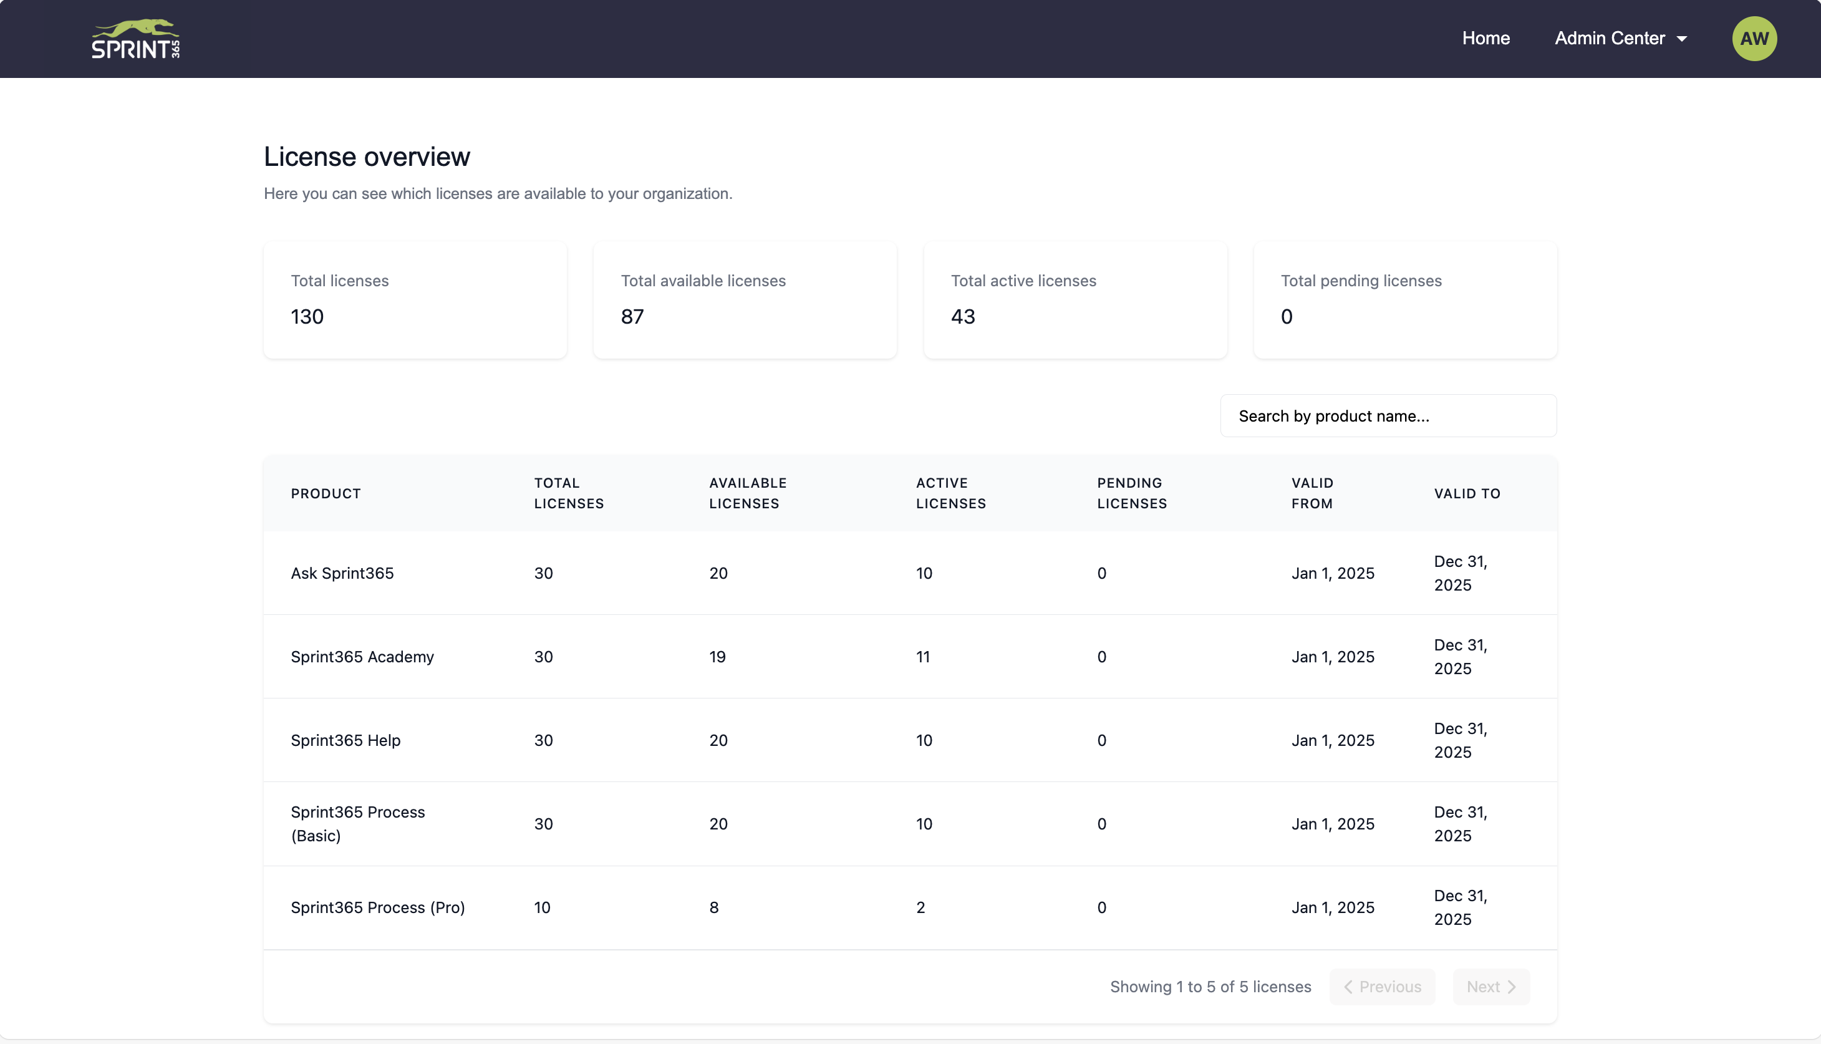
Task: Click the 87 available licenses number
Action: point(632,317)
